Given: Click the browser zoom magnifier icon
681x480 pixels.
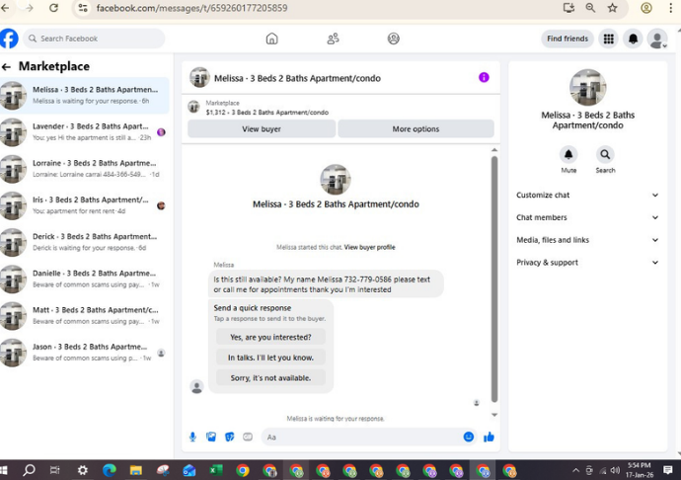Looking at the screenshot, I should [x=590, y=8].
